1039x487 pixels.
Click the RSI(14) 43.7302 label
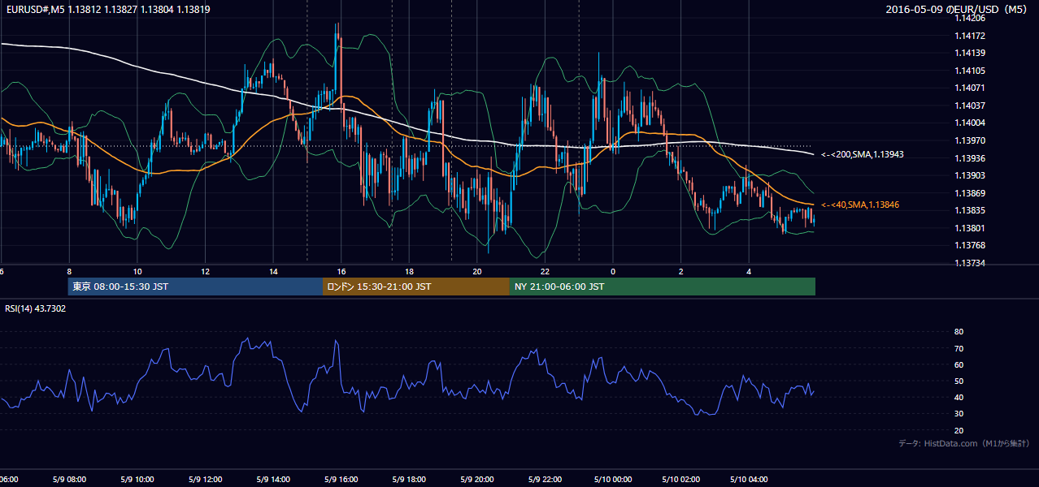(36, 308)
